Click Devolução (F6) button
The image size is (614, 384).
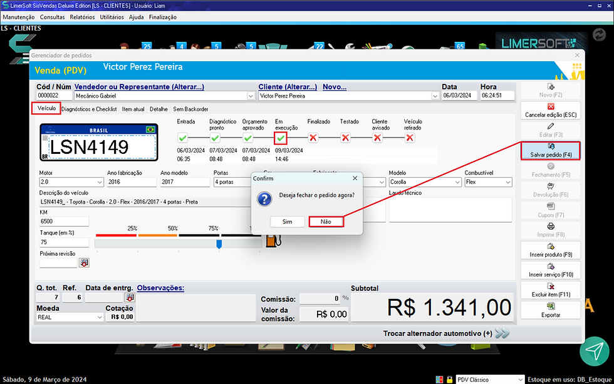[x=550, y=190]
